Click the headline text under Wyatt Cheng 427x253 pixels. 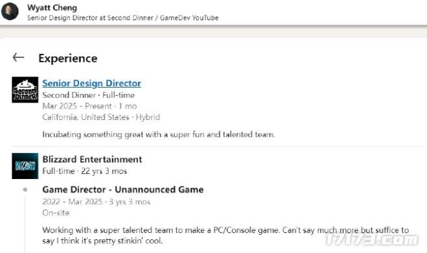tap(123, 18)
